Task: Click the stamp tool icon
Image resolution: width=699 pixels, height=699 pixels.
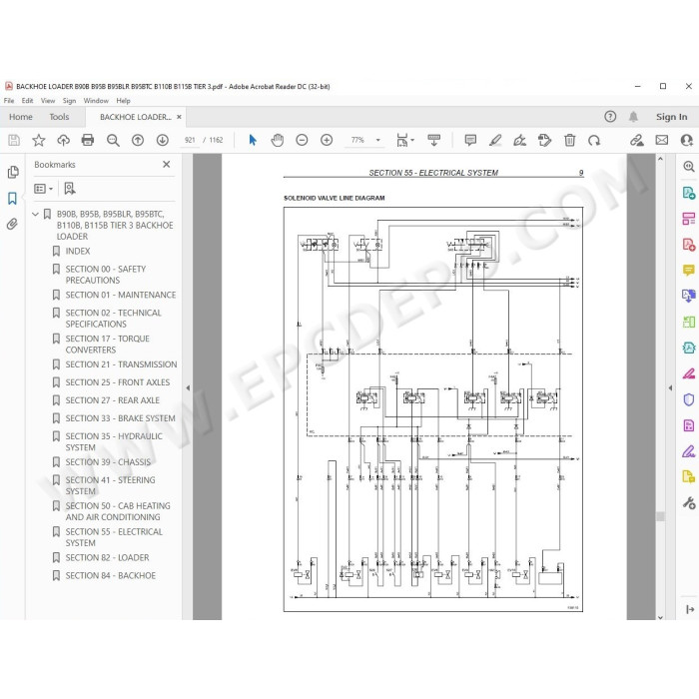Action: [x=544, y=141]
